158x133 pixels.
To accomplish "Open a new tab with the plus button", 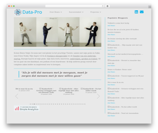I will [x=150, y=7].
